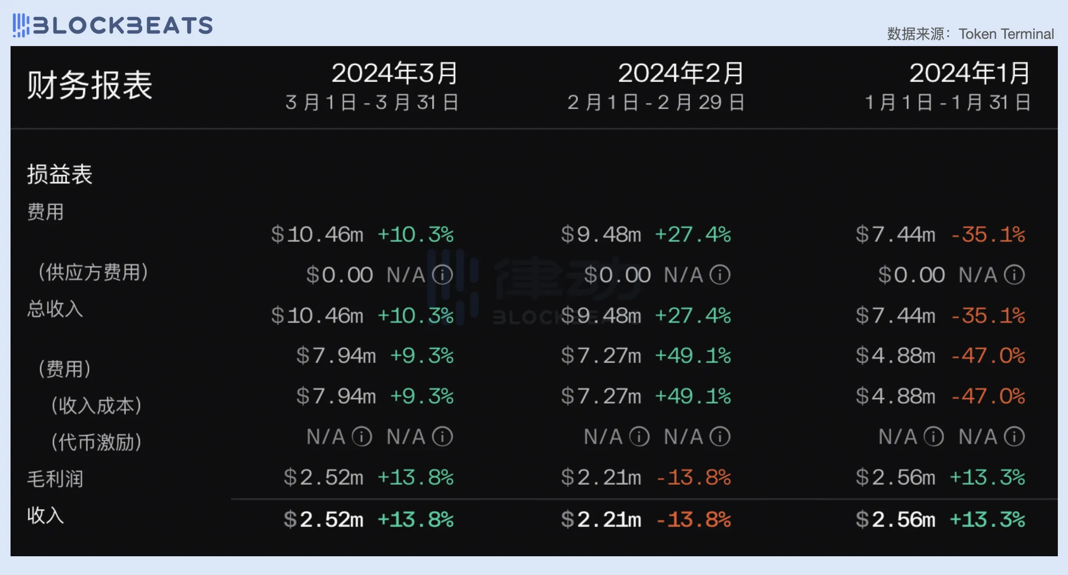Select the 2024年2月 column header
1068x575 pixels.
point(681,73)
